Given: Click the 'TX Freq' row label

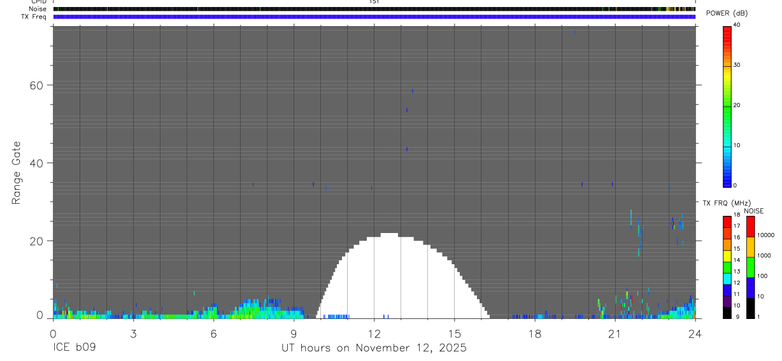Looking at the screenshot, I should point(34,17).
